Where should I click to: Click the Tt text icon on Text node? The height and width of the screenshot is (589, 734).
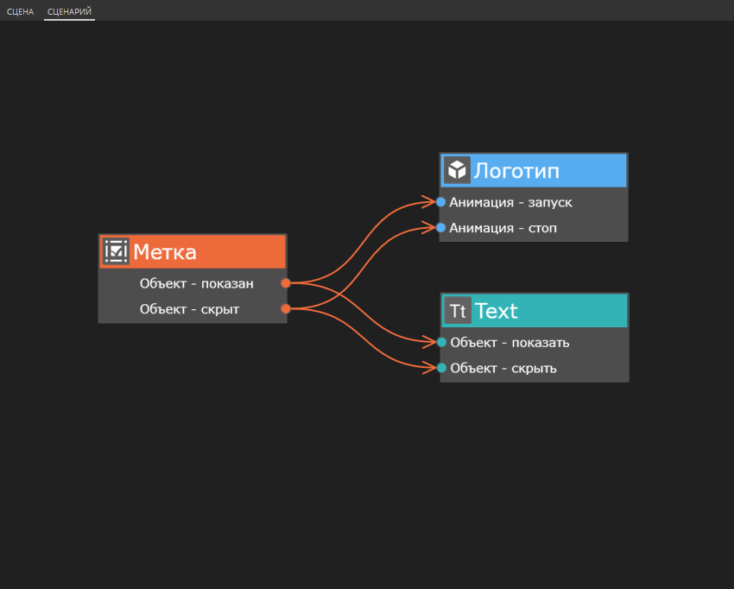(x=458, y=311)
